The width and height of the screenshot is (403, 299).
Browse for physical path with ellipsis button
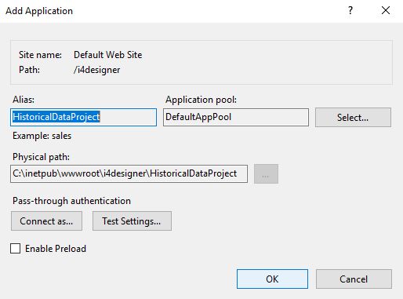[266, 174]
